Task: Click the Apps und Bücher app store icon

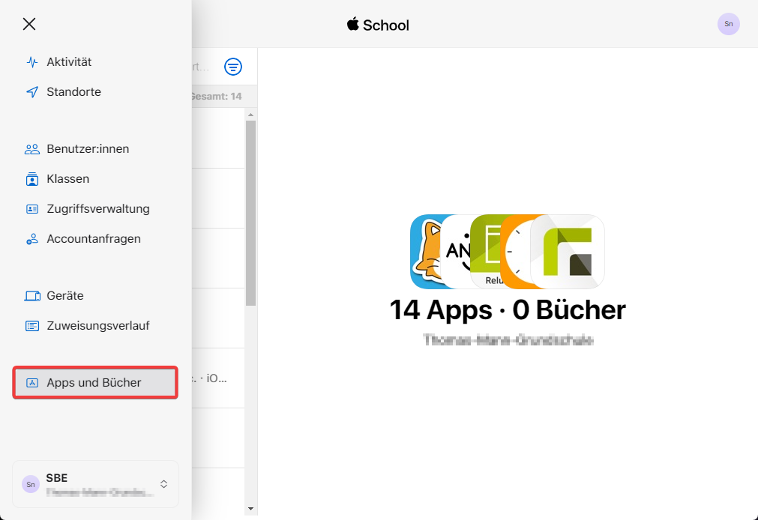Action: (32, 383)
